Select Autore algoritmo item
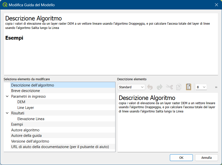 (x=63, y=130)
